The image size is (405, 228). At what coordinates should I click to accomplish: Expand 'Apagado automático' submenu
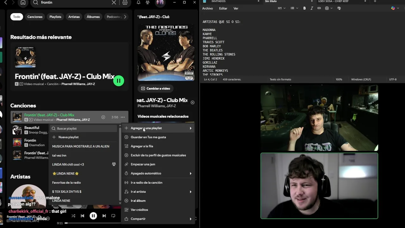[158, 174]
